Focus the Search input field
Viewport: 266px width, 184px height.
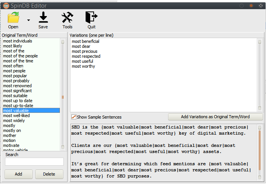coord(34,162)
